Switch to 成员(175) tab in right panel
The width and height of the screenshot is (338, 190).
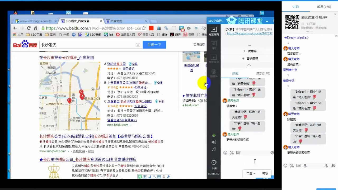click(x=324, y=7)
